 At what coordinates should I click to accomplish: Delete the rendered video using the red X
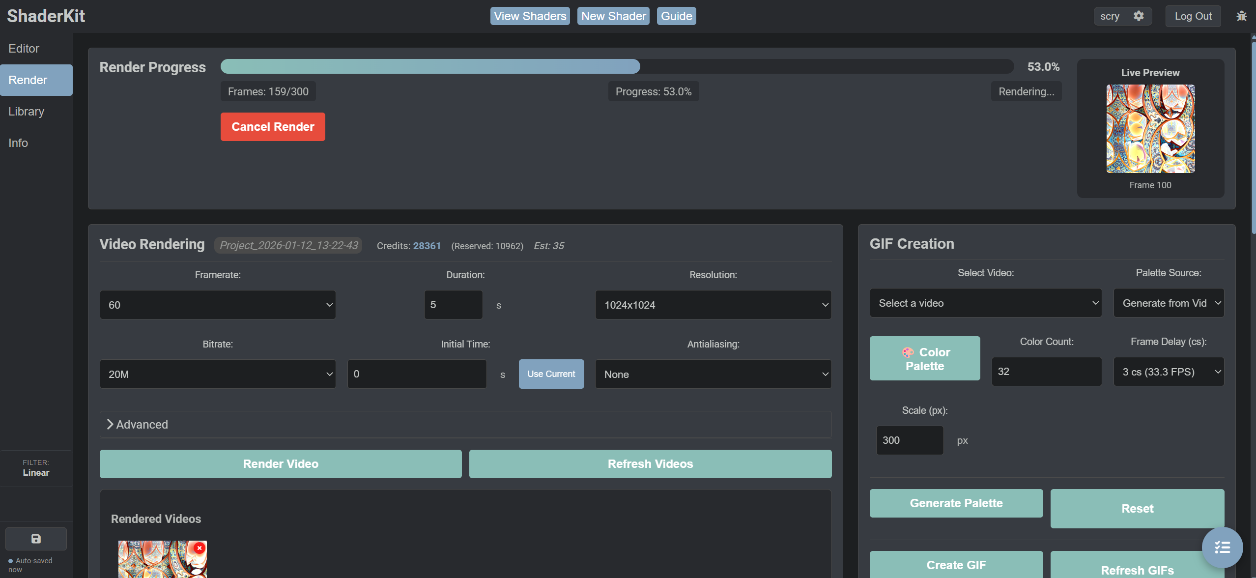click(199, 547)
